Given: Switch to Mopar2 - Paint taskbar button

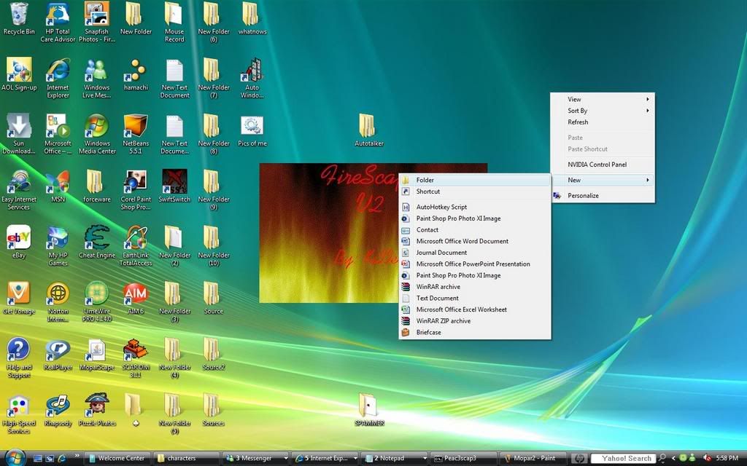Looking at the screenshot, I should tap(532, 459).
